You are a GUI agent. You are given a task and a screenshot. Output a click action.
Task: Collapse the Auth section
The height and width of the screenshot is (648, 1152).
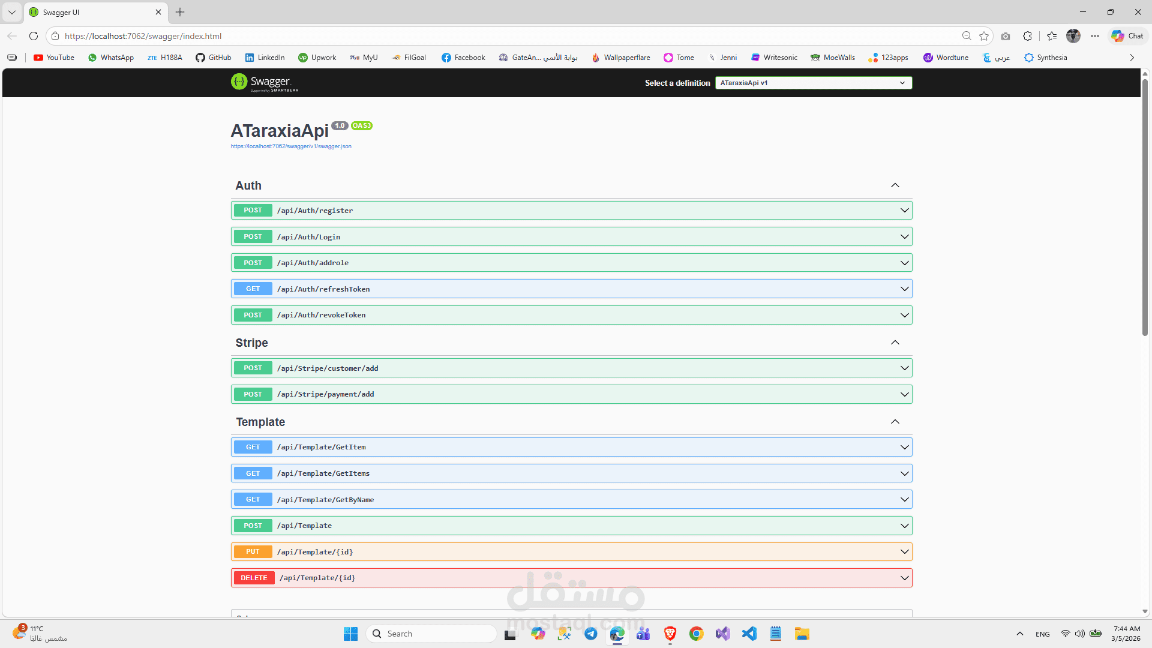pyautogui.click(x=895, y=185)
